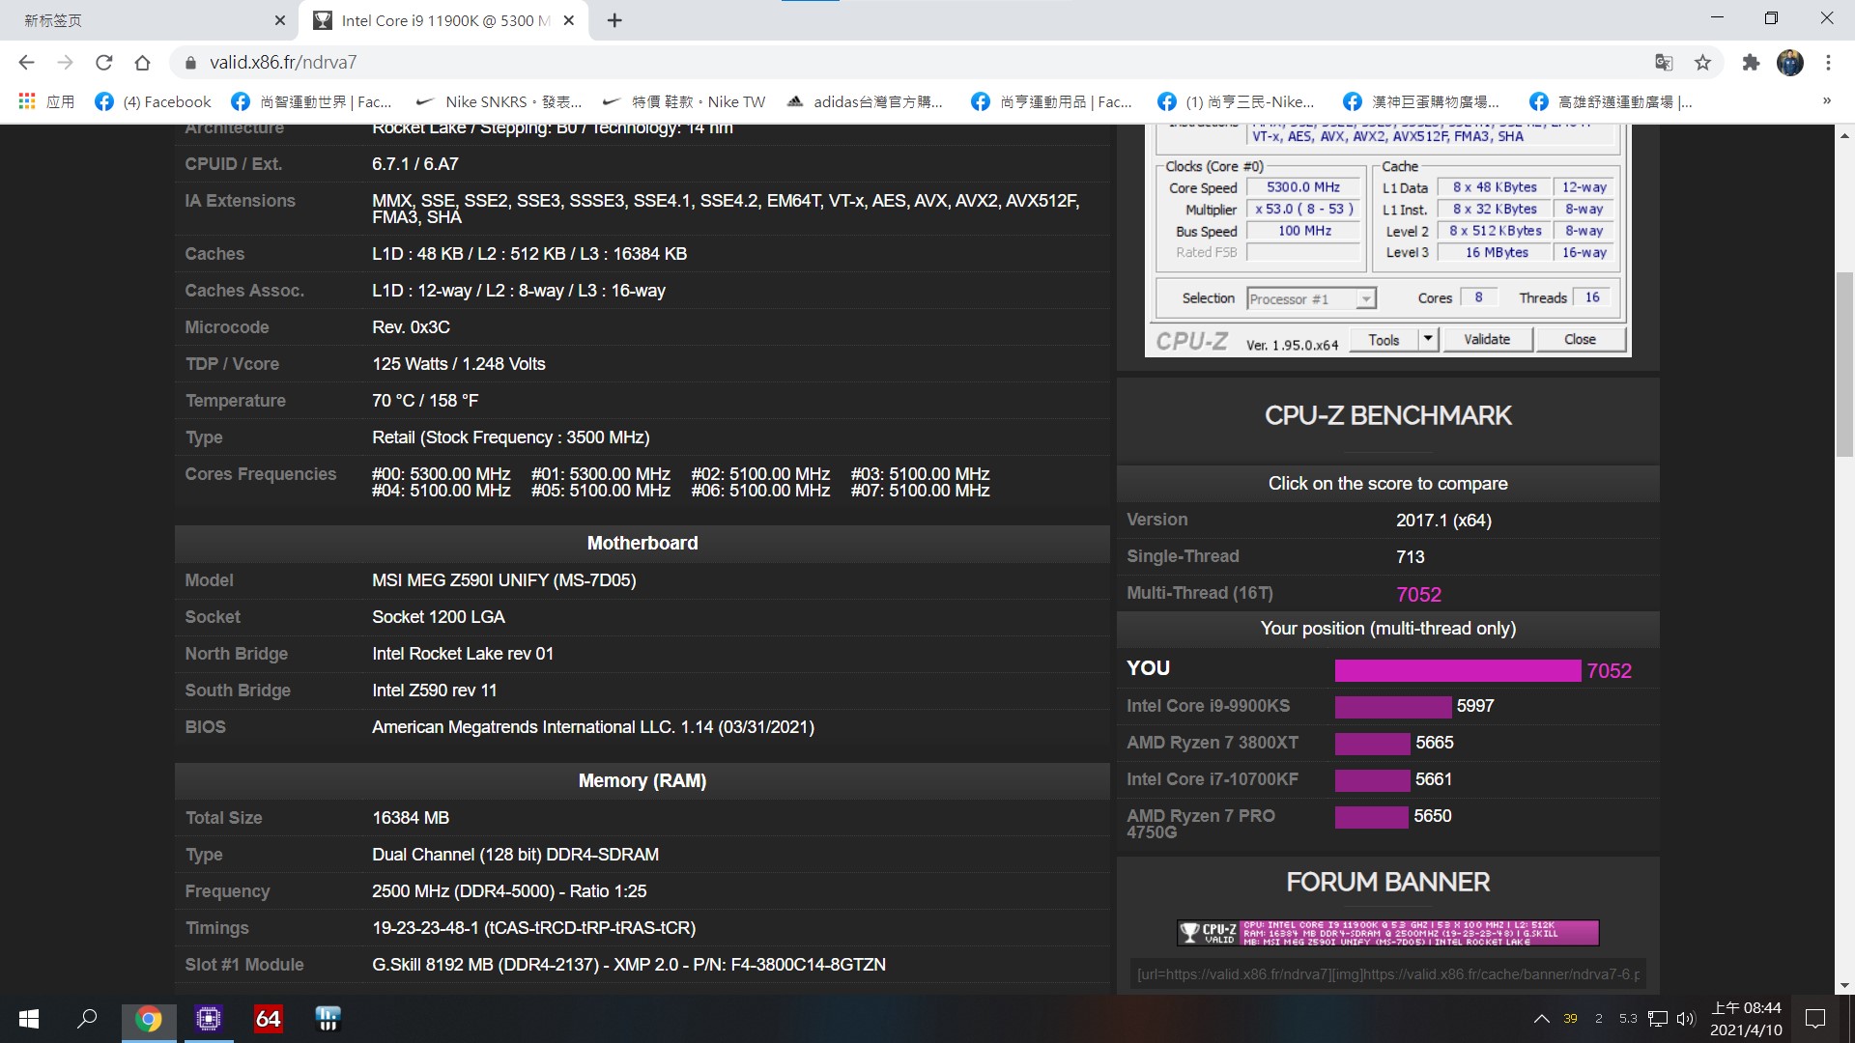Open the AIDA64 taskbar icon

[x=268, y=1019]
